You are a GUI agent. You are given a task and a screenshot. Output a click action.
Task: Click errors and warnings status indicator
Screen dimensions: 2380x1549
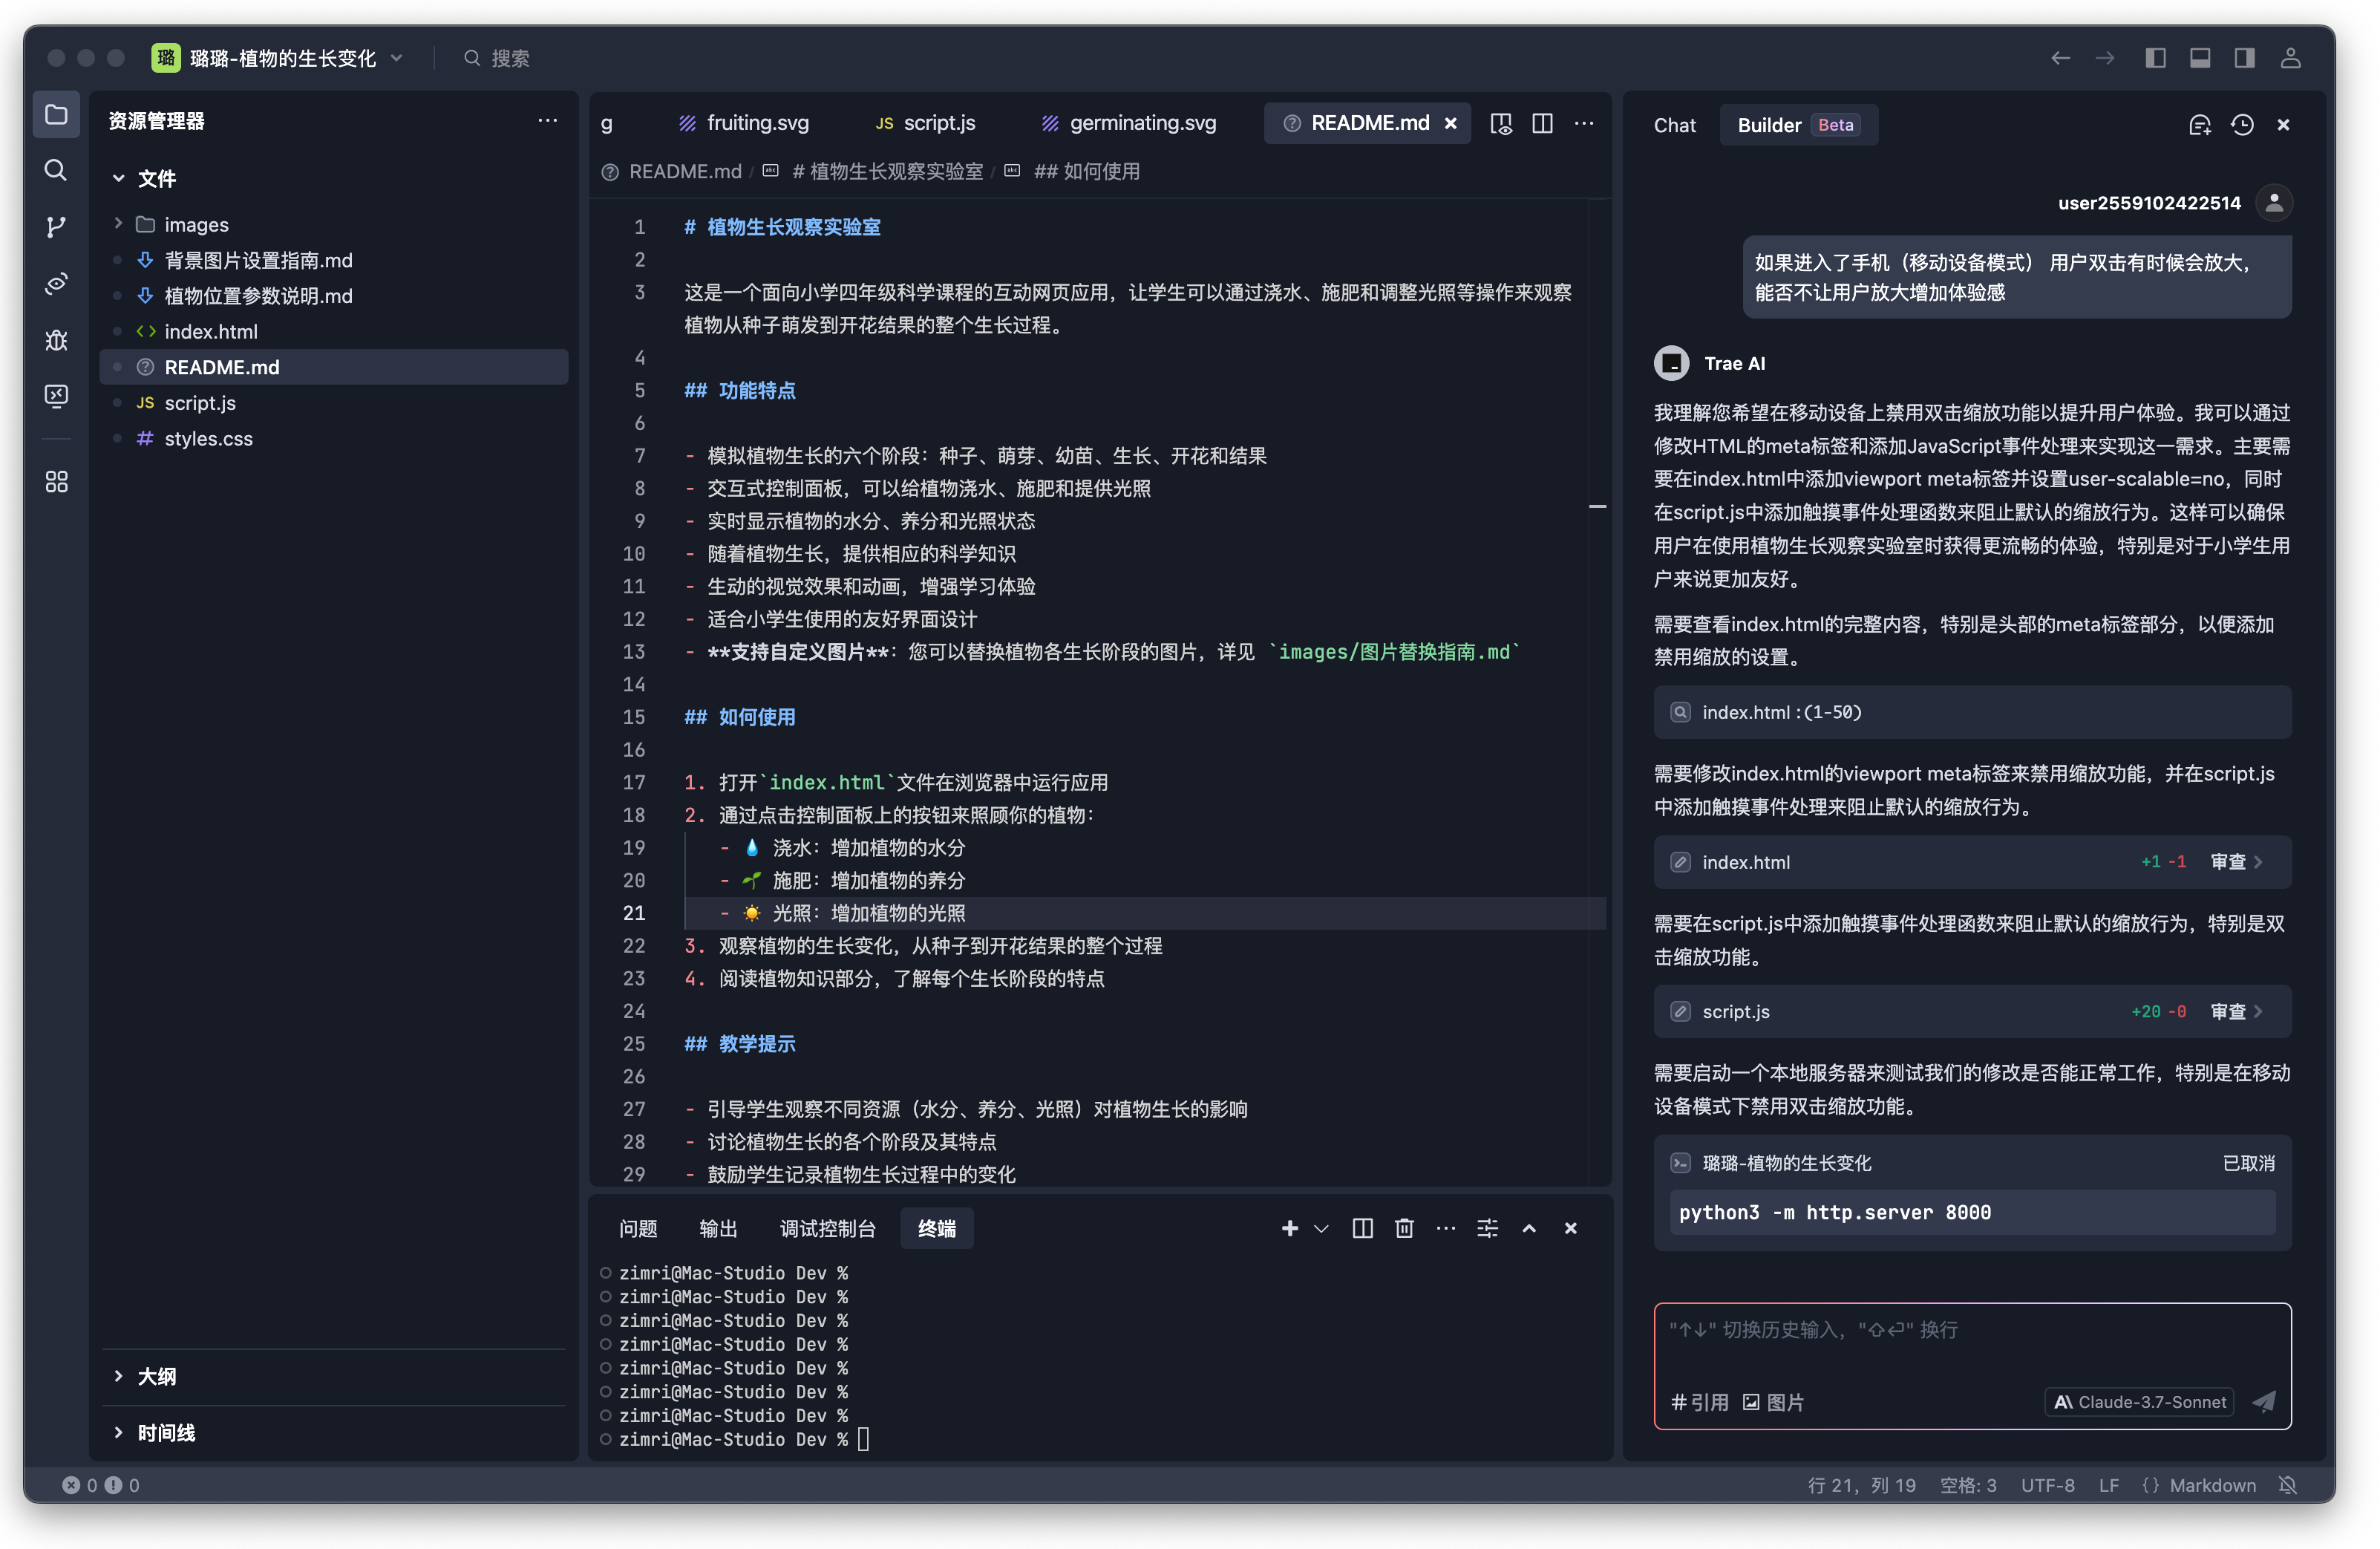[x=101, y=1485]
